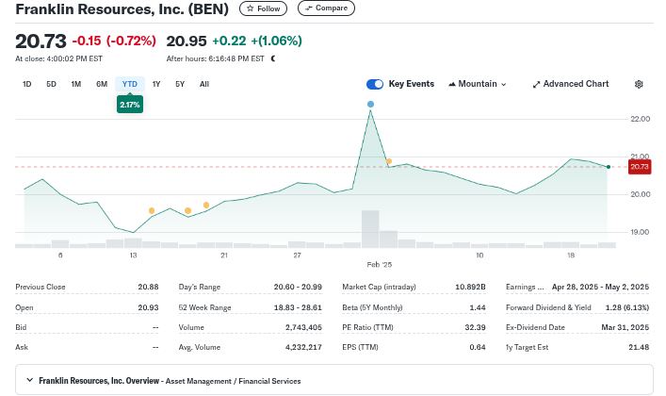Viewport: 666px width, 396px height.
Task: Click the Feb '25 axis label
Action: (x=380, y=265)
